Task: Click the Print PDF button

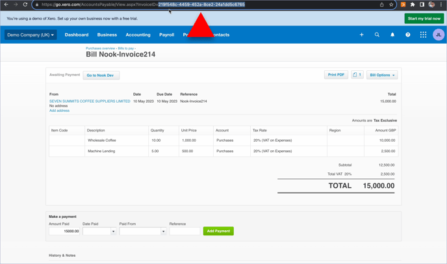Action: click(336, 75)
